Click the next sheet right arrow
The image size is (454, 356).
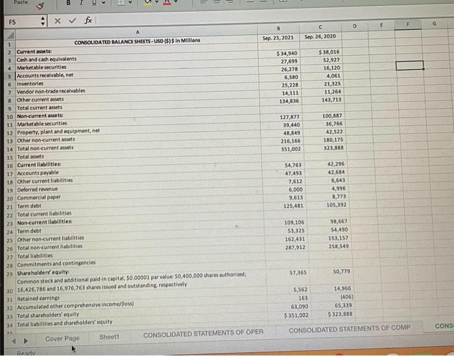26,341
